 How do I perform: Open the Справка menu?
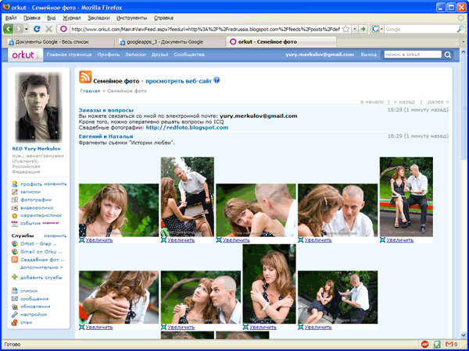pos(163,18)
